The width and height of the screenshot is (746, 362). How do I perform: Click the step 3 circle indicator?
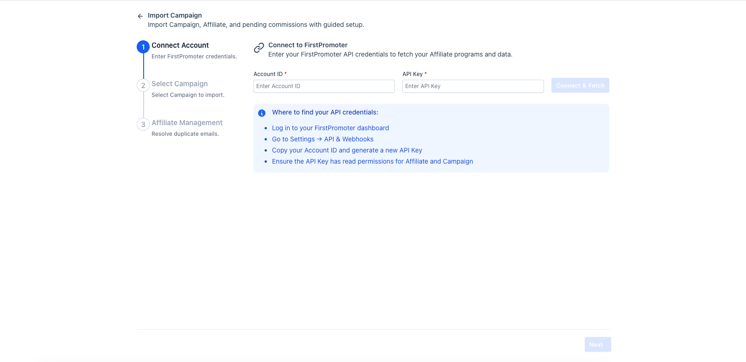coord(143,124)
